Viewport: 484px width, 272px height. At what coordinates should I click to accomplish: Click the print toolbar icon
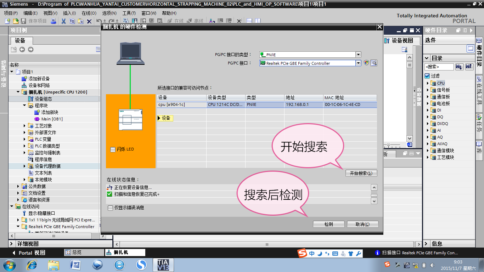click(x=54, y=21)
